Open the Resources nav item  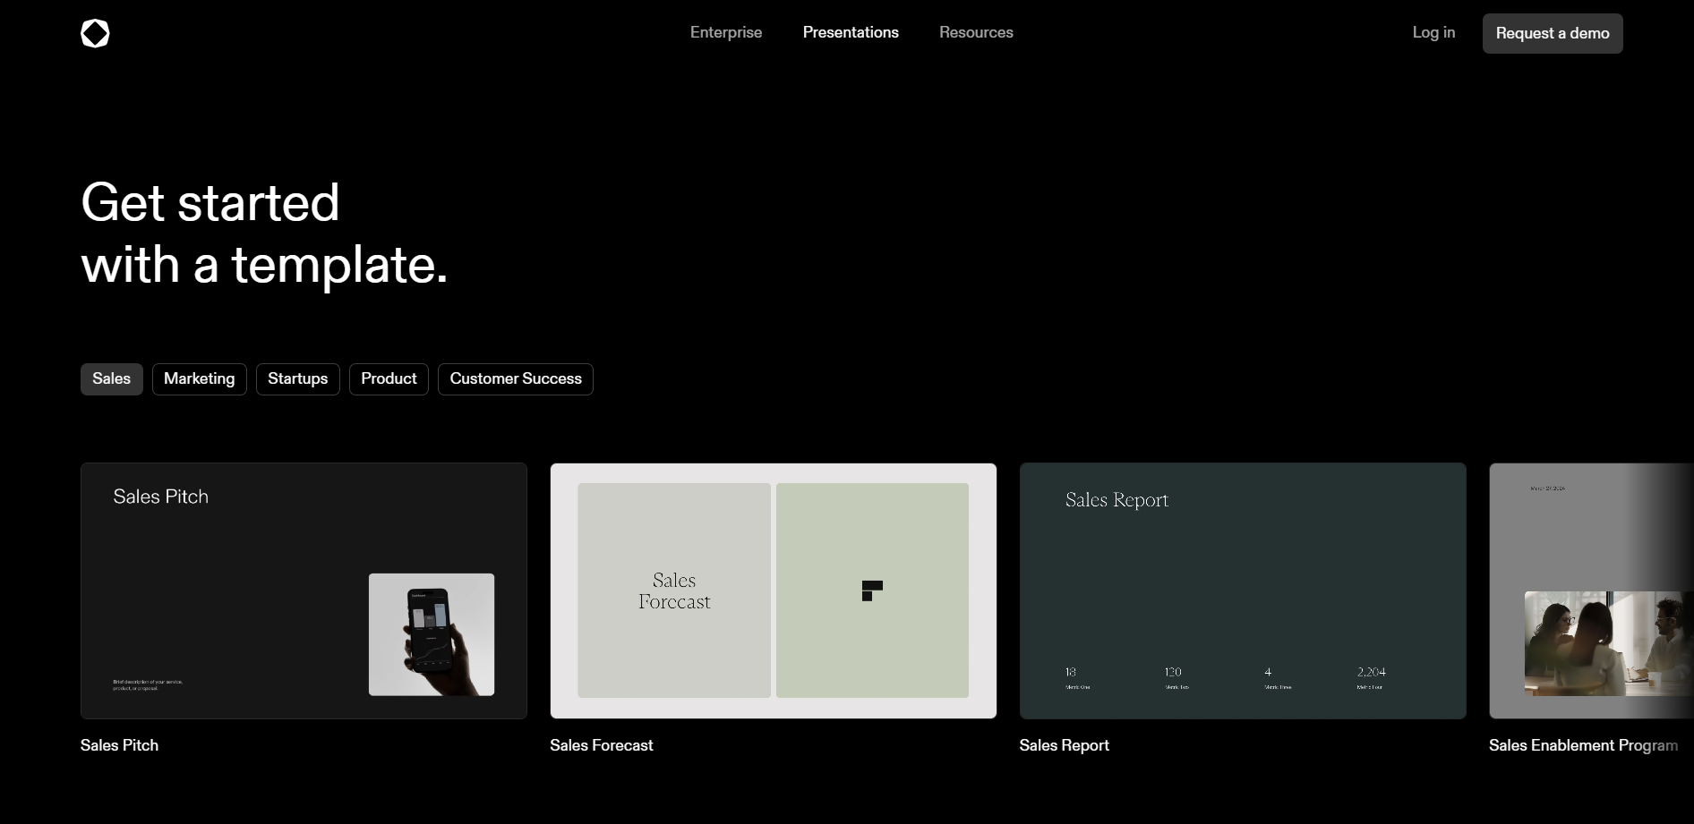point(976,32)
